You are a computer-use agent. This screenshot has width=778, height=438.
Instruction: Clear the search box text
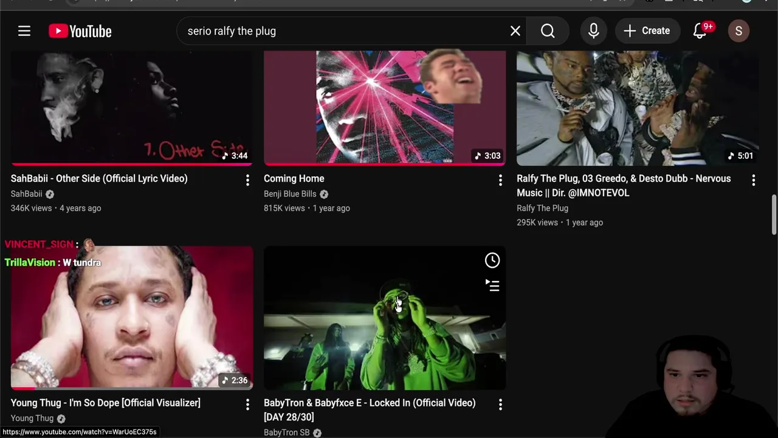(515, 31)
